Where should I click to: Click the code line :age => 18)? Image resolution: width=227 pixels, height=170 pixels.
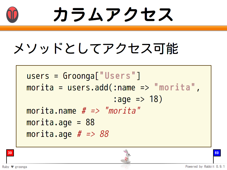138,99
